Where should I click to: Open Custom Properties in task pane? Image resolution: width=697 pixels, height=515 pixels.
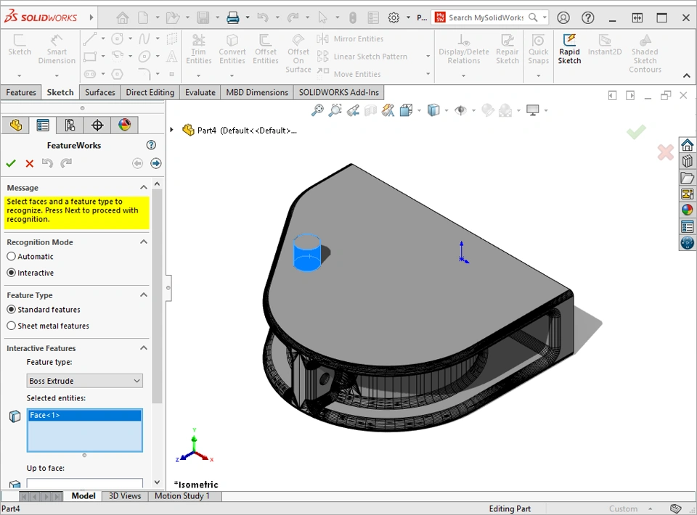pos(688,226)
